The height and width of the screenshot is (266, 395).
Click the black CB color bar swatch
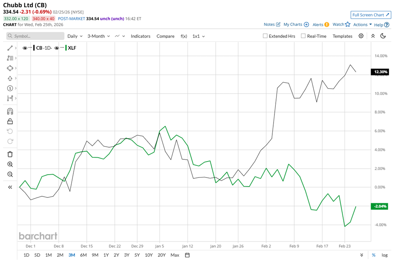34,48
